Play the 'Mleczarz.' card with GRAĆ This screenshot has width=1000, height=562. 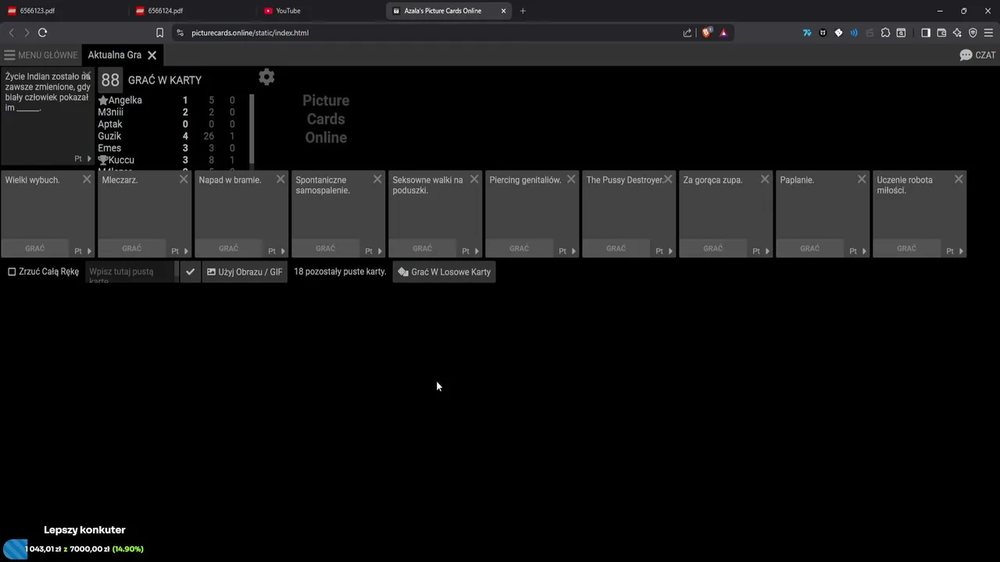[131, 248]
